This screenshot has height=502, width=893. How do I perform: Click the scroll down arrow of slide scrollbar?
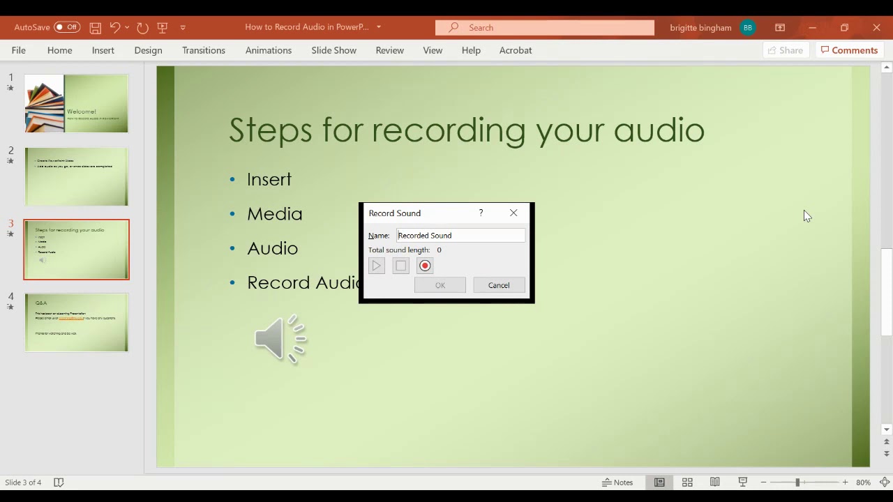point(887,429)
